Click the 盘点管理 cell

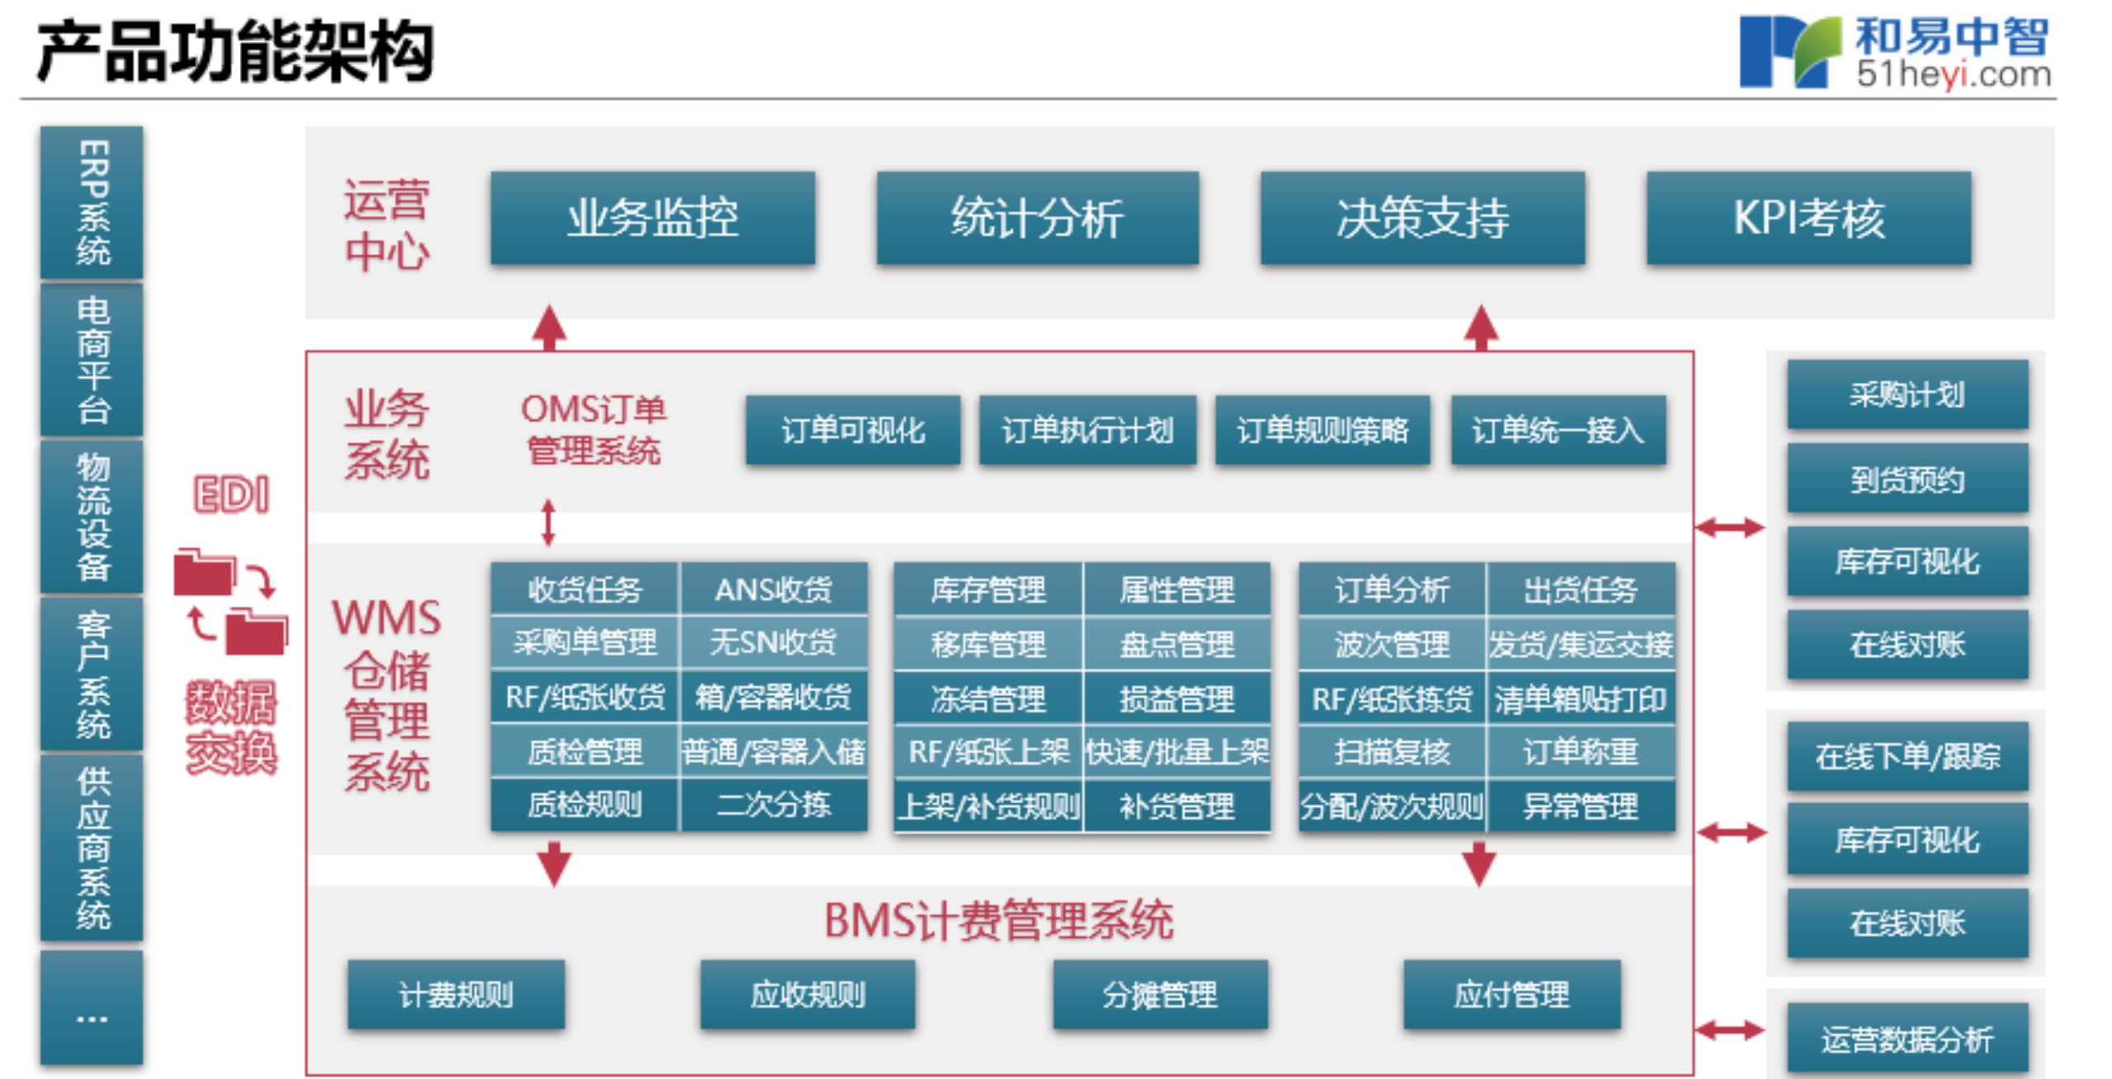[1176, 643]
